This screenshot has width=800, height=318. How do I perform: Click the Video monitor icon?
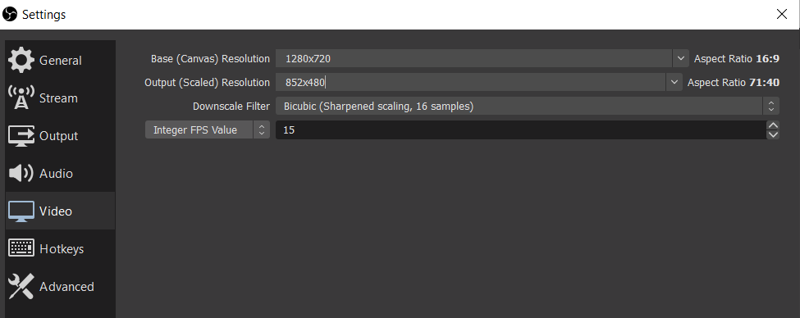tap(21, 211)
